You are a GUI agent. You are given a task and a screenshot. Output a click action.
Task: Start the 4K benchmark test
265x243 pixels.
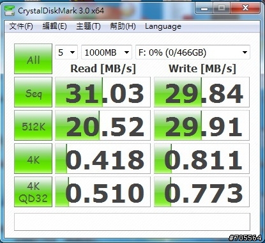(33, 159)
